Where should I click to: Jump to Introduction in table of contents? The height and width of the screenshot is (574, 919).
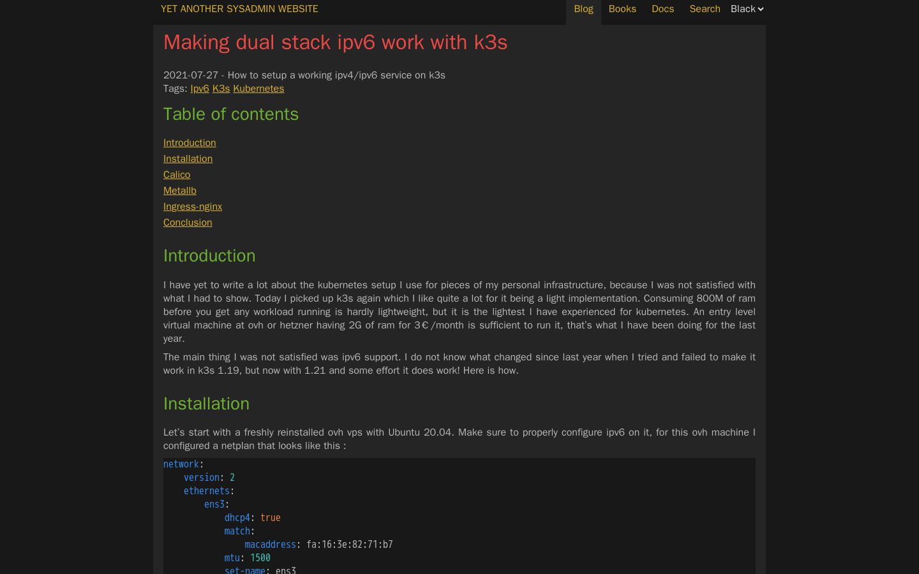(190, 143)
